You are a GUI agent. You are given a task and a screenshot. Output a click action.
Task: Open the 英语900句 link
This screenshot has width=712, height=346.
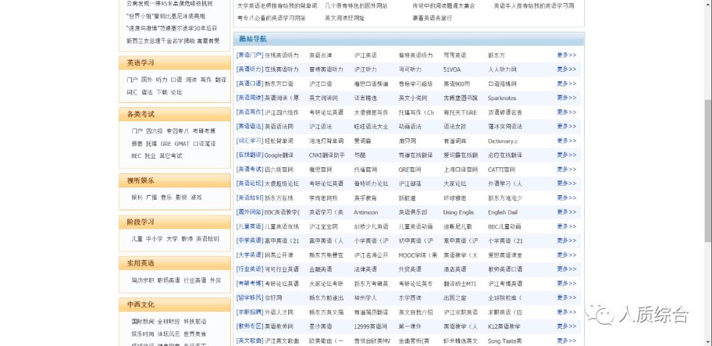tap(457, 84)
